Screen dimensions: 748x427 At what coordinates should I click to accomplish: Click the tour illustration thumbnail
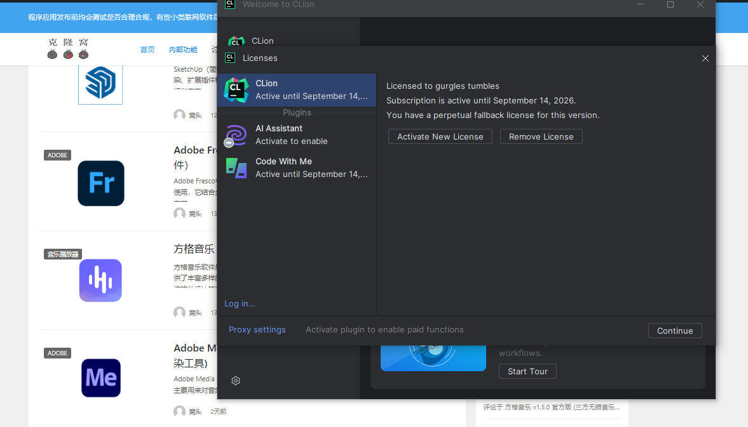433,358
